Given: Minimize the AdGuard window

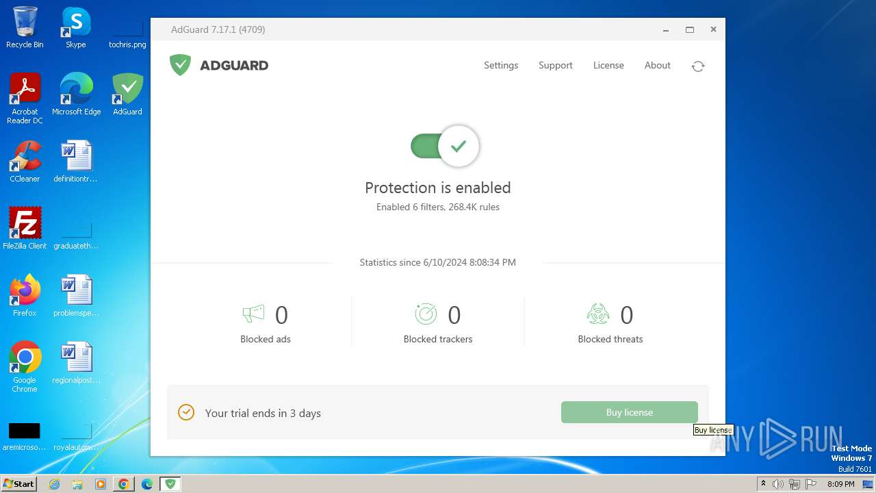Looking at the screenshot, I should [666, 30].
